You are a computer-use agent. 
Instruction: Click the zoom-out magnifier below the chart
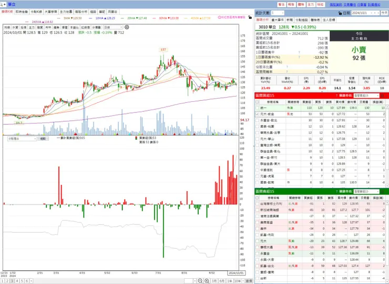point(200,281)
